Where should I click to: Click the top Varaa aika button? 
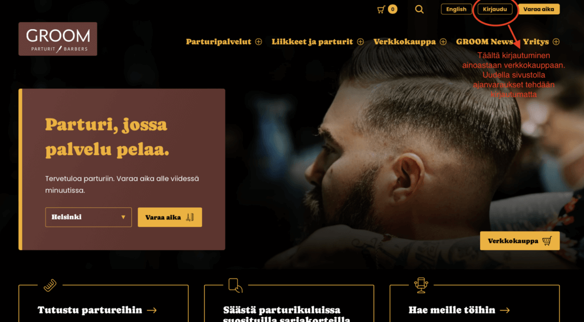pos(539,9)
